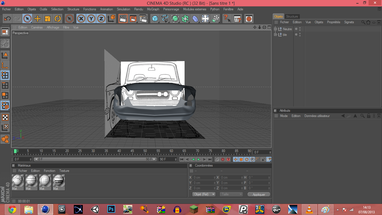
Task: Click the globe icon at toolbar end
Action: [249, 19]
